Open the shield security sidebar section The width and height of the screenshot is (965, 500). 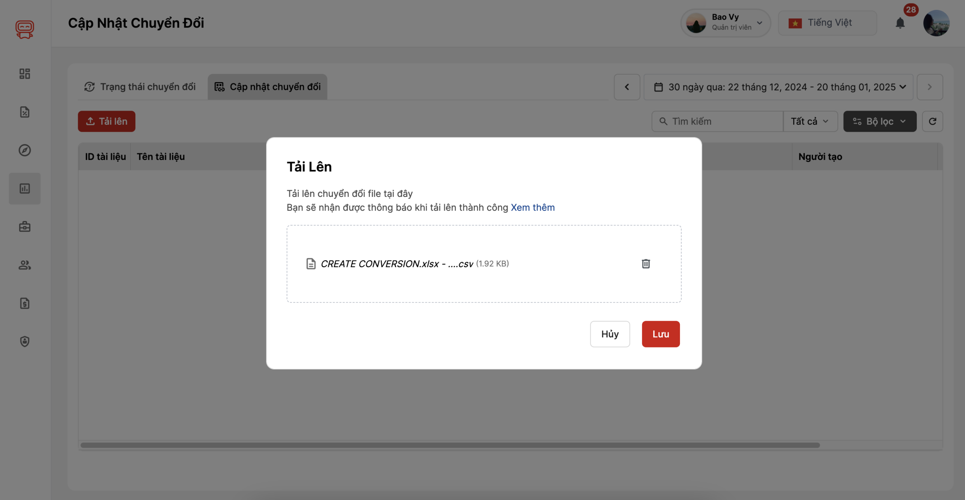[x=25, y=341]
